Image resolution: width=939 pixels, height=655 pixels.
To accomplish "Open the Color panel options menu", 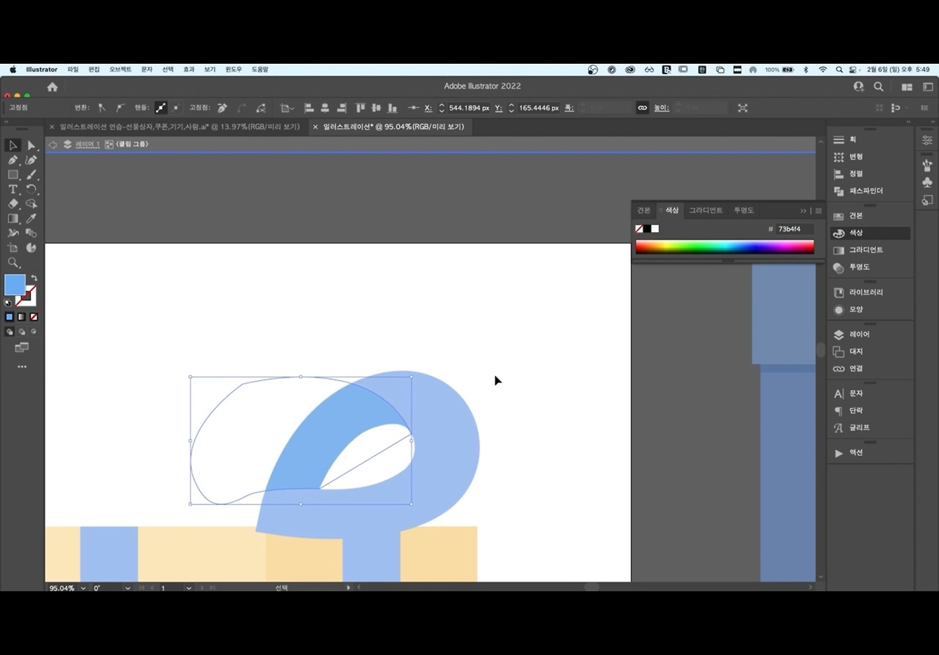I will click(819, 211).
